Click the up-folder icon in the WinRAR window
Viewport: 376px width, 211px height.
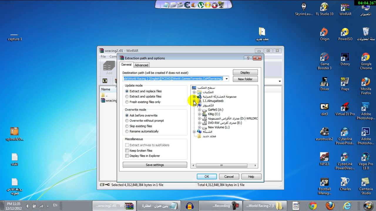pyautogui.click(x=105, y=81)
